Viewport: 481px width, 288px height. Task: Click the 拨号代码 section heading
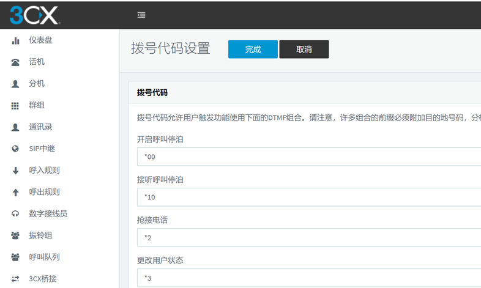pyautogui.click(x=152, y=93)
